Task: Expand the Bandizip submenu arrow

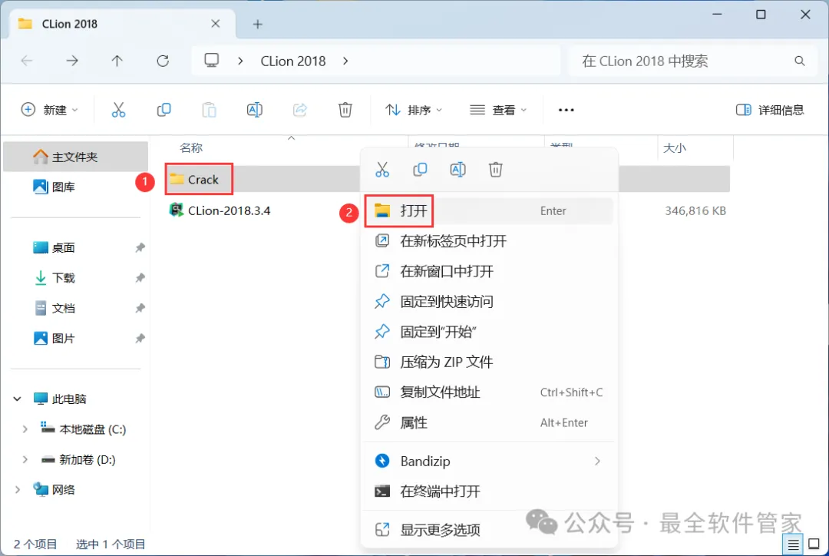Action: pyautogui.click(x=597, y=462)
